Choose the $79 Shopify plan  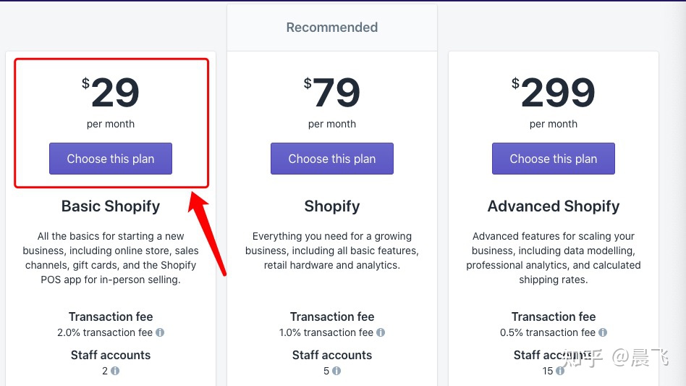pyautogui.click(x=332, y=159)
